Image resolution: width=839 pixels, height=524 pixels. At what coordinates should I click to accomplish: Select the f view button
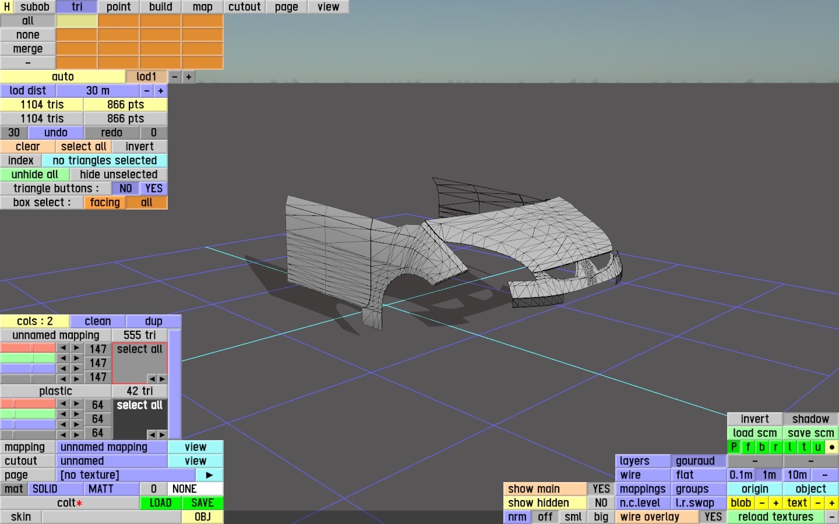[x=748, y=447]
